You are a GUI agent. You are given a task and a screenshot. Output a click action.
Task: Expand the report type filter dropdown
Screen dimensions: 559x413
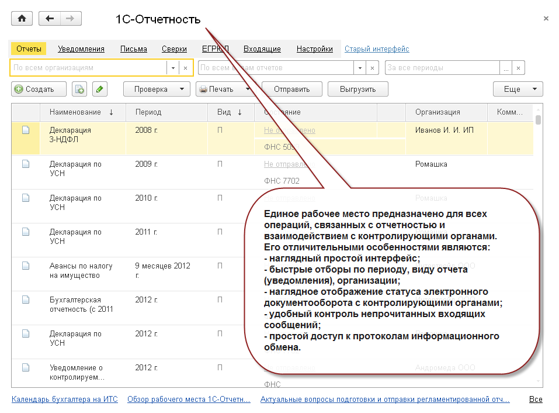[360, 68]
